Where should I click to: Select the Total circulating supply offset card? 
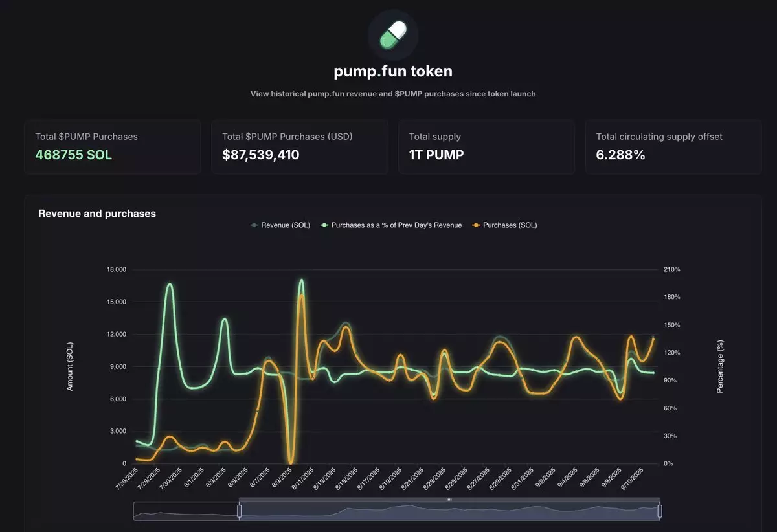click(673, 146)
